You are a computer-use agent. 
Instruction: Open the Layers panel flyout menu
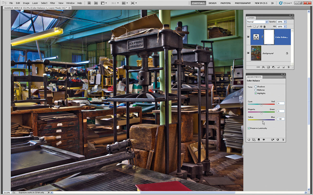292,18
